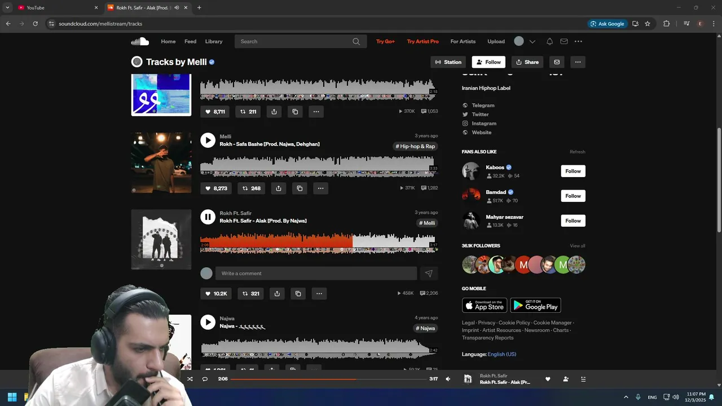The height and width of the screenshot is (406, 722).
Task: Open the browser tab list dropdown
Action: tap(7, 7)
